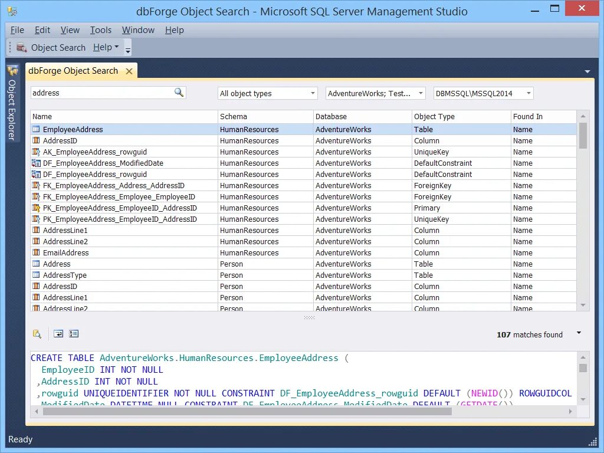Open the tab list dropdown arrow at top right
Image resolution: width=604 pixels, height=453 pixels.
[x=587, y=71]
